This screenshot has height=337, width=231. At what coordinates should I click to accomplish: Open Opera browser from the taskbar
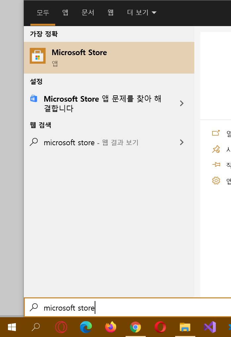coord(160,327)
